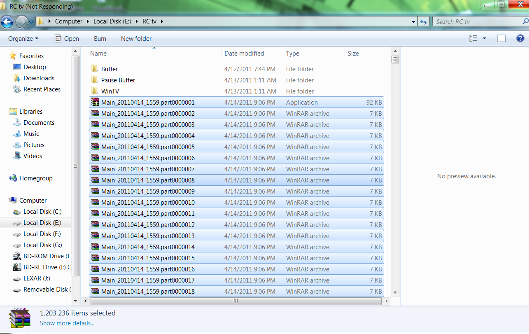Select file Main_20110414_1559.part0000012
The image size is (529, 334).
[236, 224]
